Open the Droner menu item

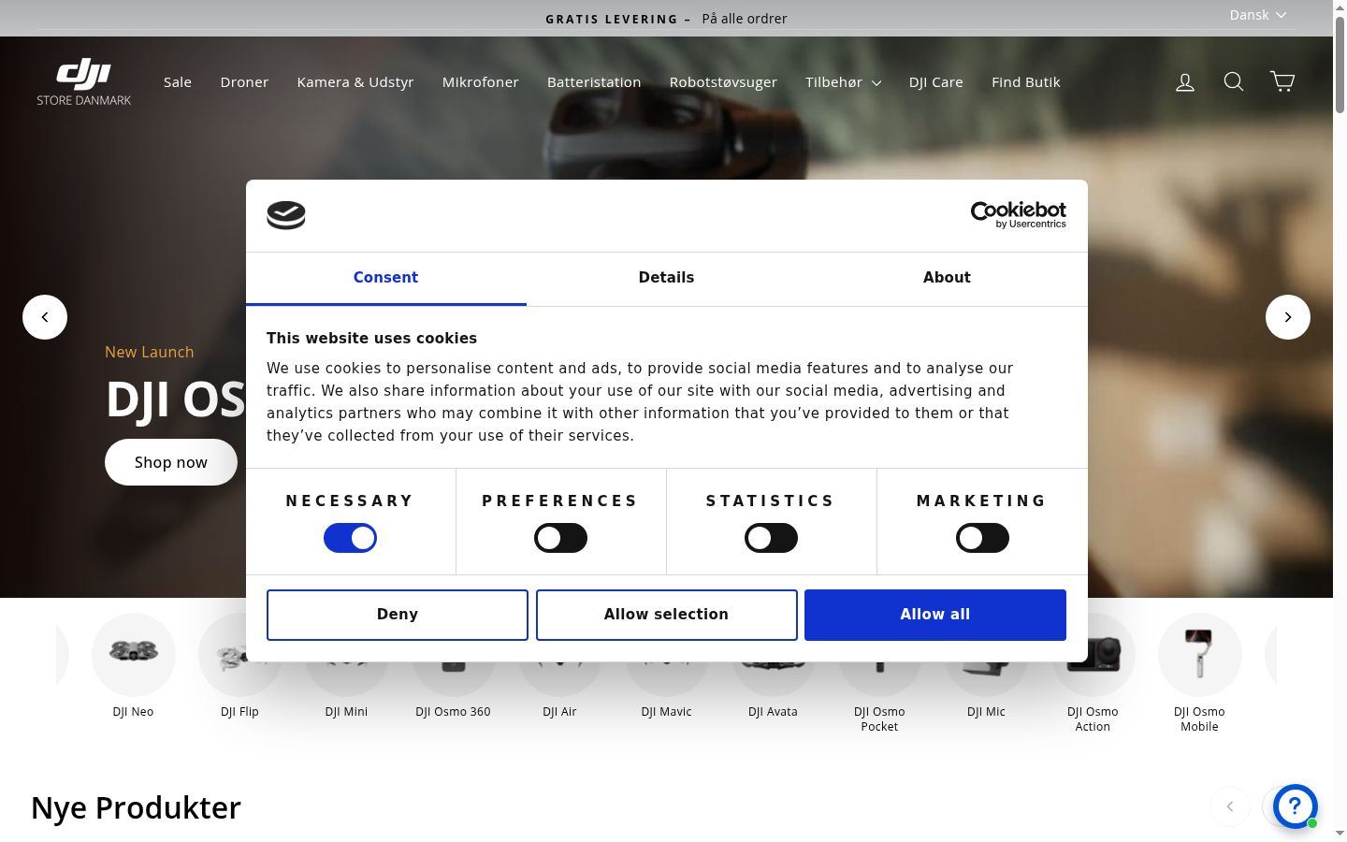(244, 82)
